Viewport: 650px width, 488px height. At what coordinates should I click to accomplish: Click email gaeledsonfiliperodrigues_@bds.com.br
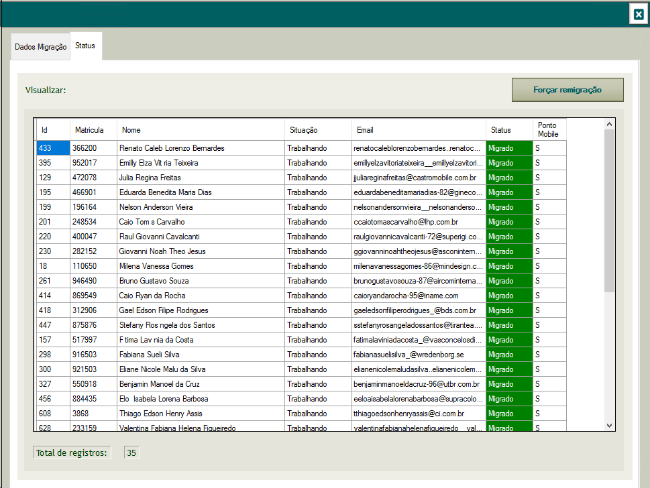pyautogui.click(x=419, y=310)
